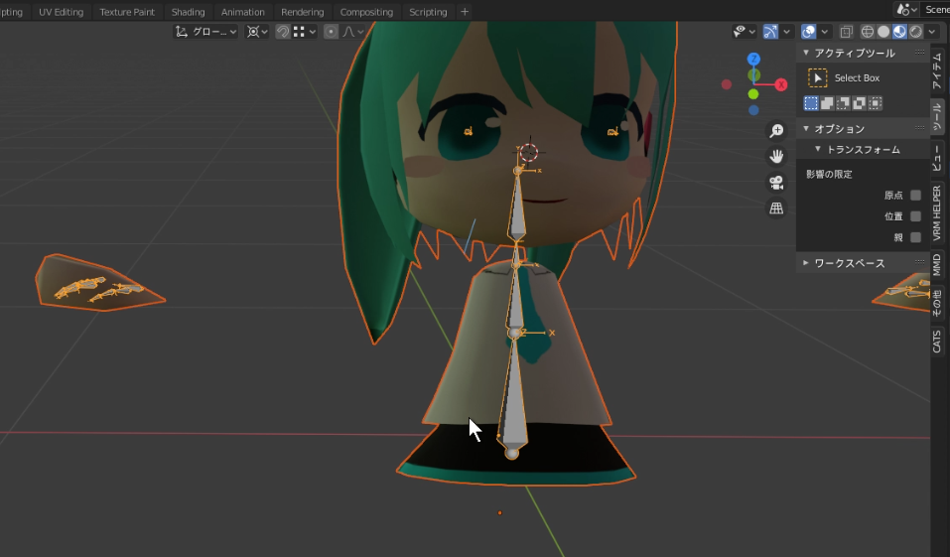Open the viewport shading options dropdown

click(932, 32)
